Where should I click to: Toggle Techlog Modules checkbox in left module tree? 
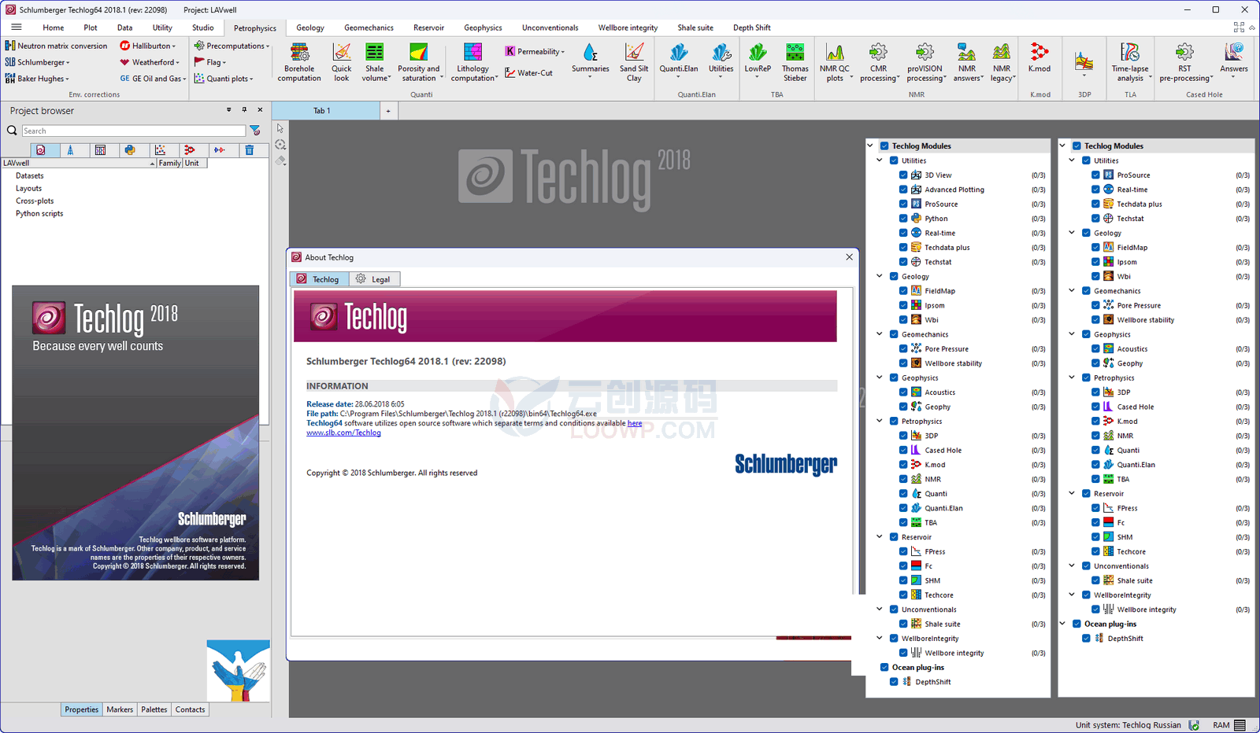(x=884, y=145)
